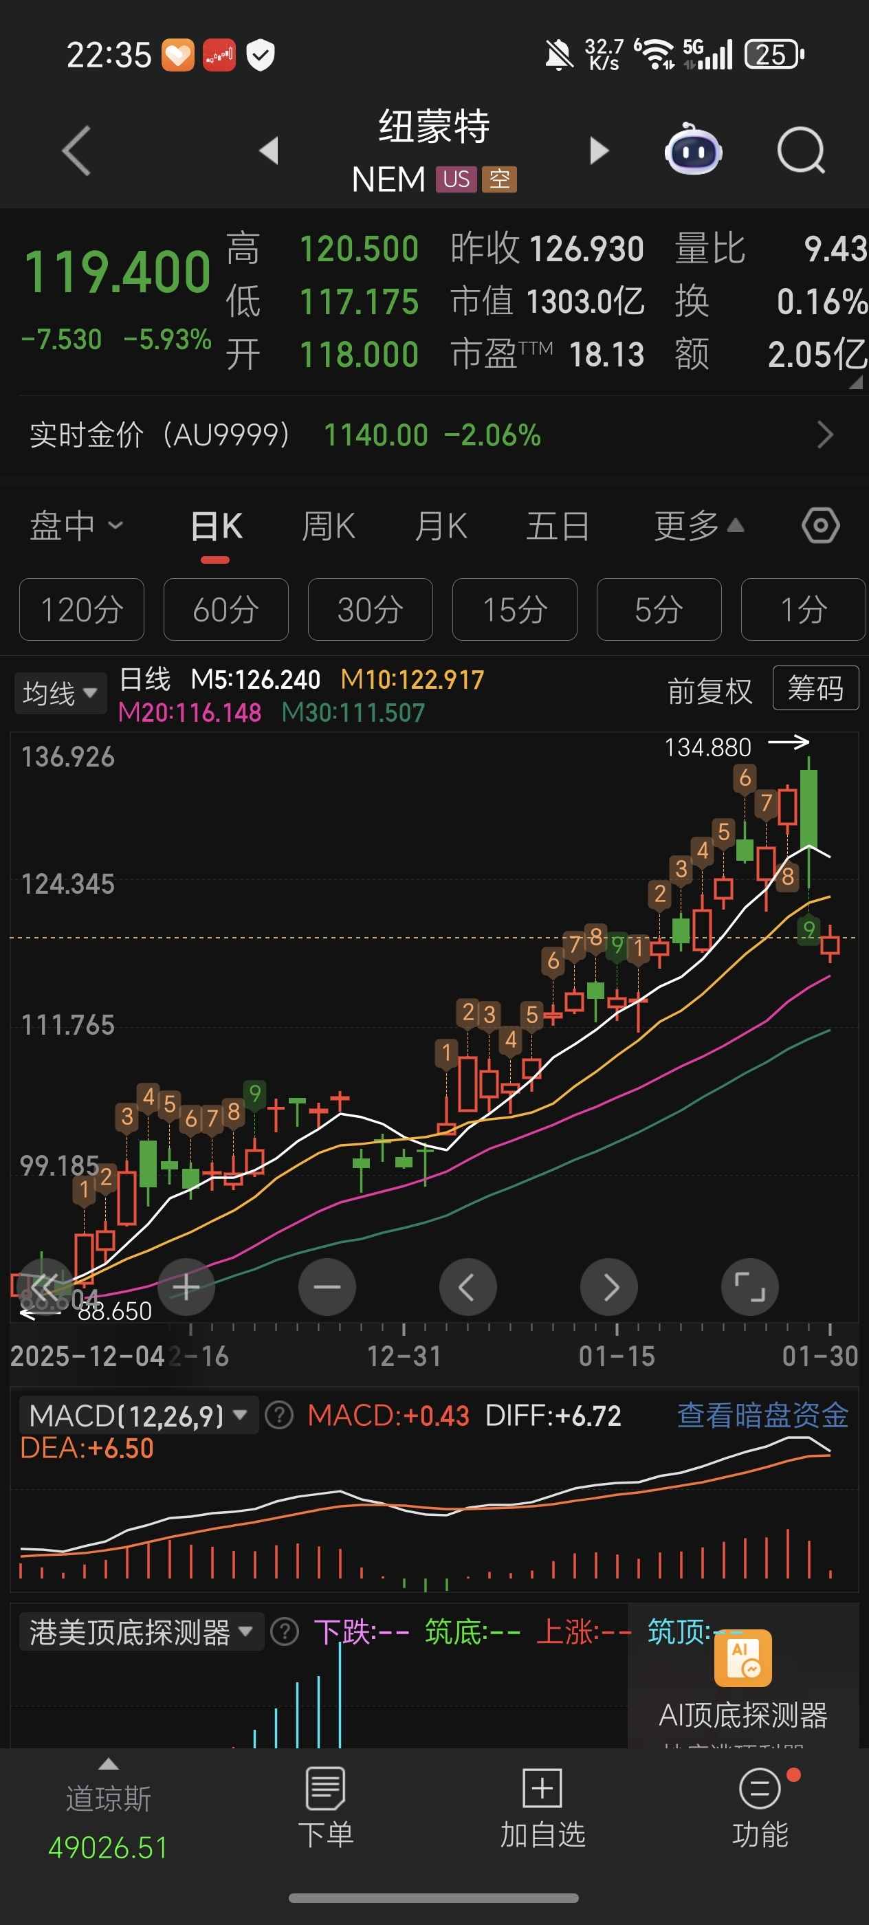Open 港美顶底探测器 help question mark

coord(284,1632)
